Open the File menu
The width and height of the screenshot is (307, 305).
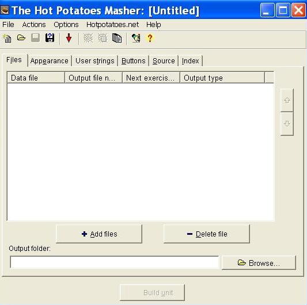click(x=8, y=25)
